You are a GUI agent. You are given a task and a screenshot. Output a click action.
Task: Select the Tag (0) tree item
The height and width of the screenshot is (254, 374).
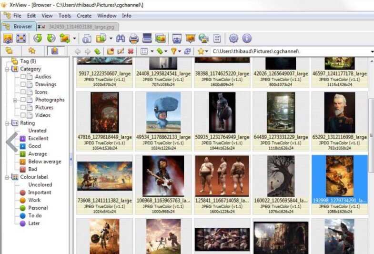point(28,61)
